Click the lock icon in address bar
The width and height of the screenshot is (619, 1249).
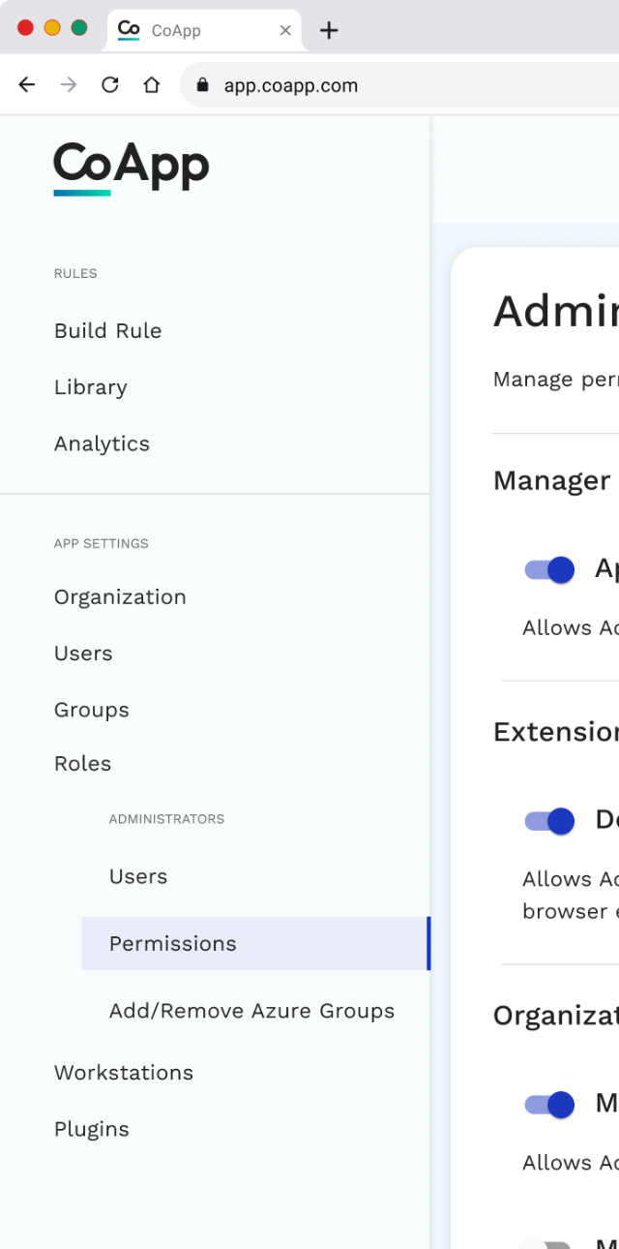tap(202, 85)
